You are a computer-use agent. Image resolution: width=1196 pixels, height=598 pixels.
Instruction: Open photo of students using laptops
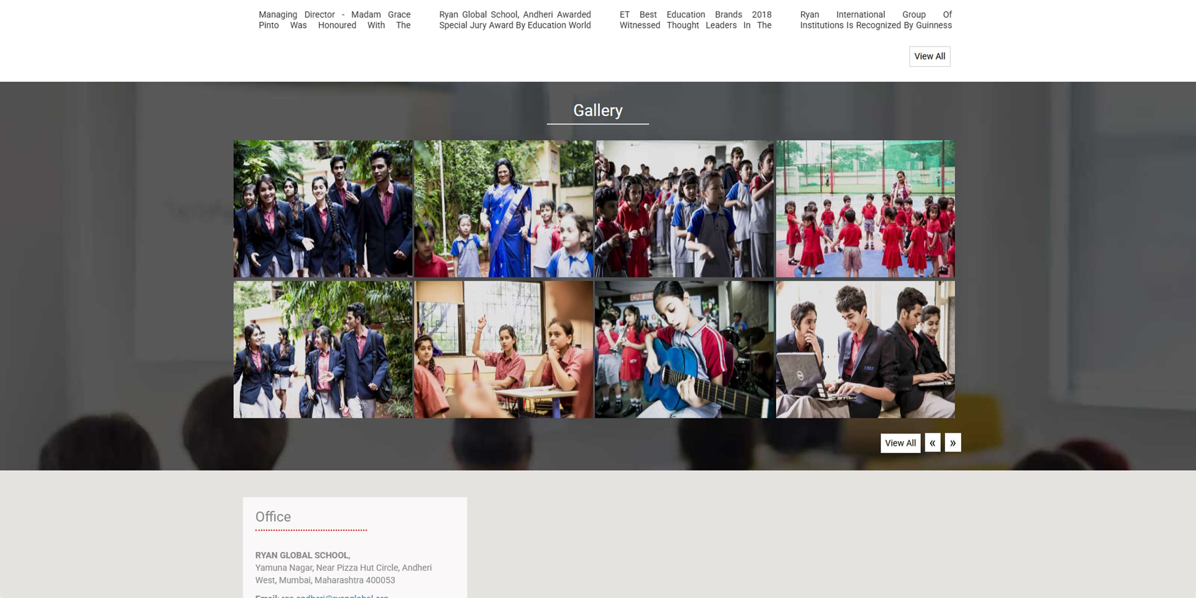865,349
